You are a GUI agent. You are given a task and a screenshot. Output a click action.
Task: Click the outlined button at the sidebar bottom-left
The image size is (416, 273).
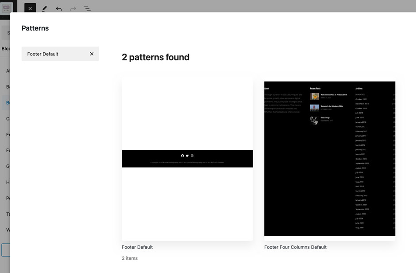[x=5, y=250]
